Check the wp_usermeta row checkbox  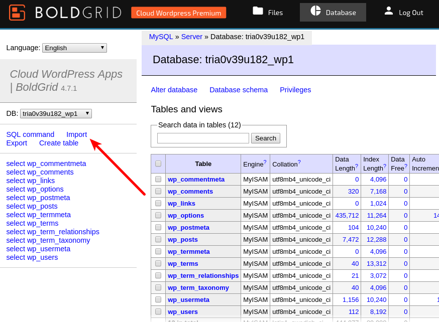tap(158, 299)
